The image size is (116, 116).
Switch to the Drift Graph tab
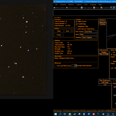tap(105, 82)
